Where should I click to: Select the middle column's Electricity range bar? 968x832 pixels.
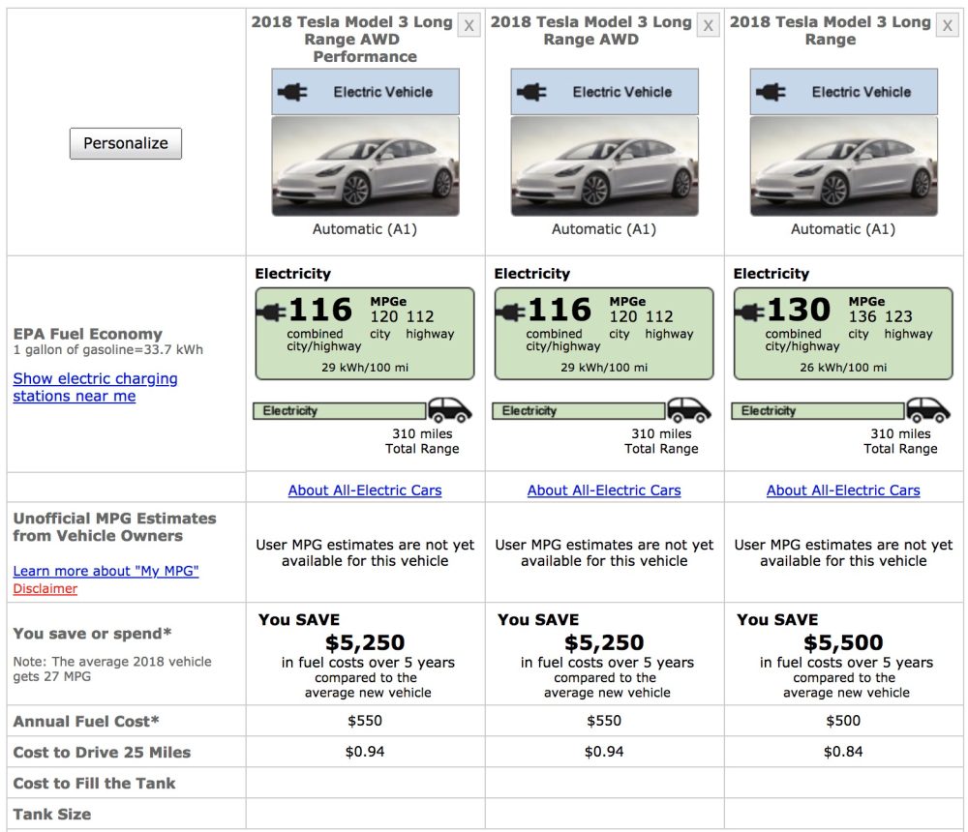[x=579, y=410]
